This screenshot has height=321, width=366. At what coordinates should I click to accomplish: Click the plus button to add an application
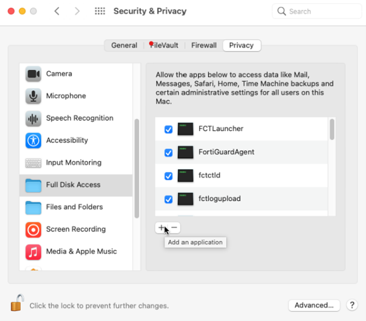coord(162,228)
